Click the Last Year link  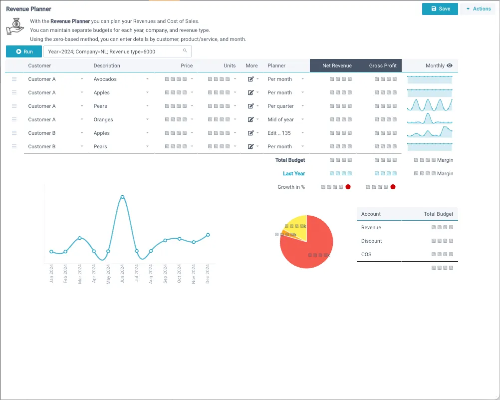point(294,173)
